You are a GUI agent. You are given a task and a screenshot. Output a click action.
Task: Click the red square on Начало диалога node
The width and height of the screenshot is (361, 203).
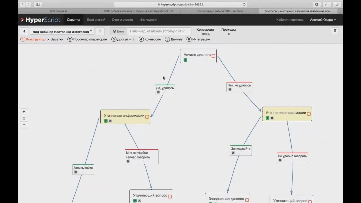pos(213,56)
